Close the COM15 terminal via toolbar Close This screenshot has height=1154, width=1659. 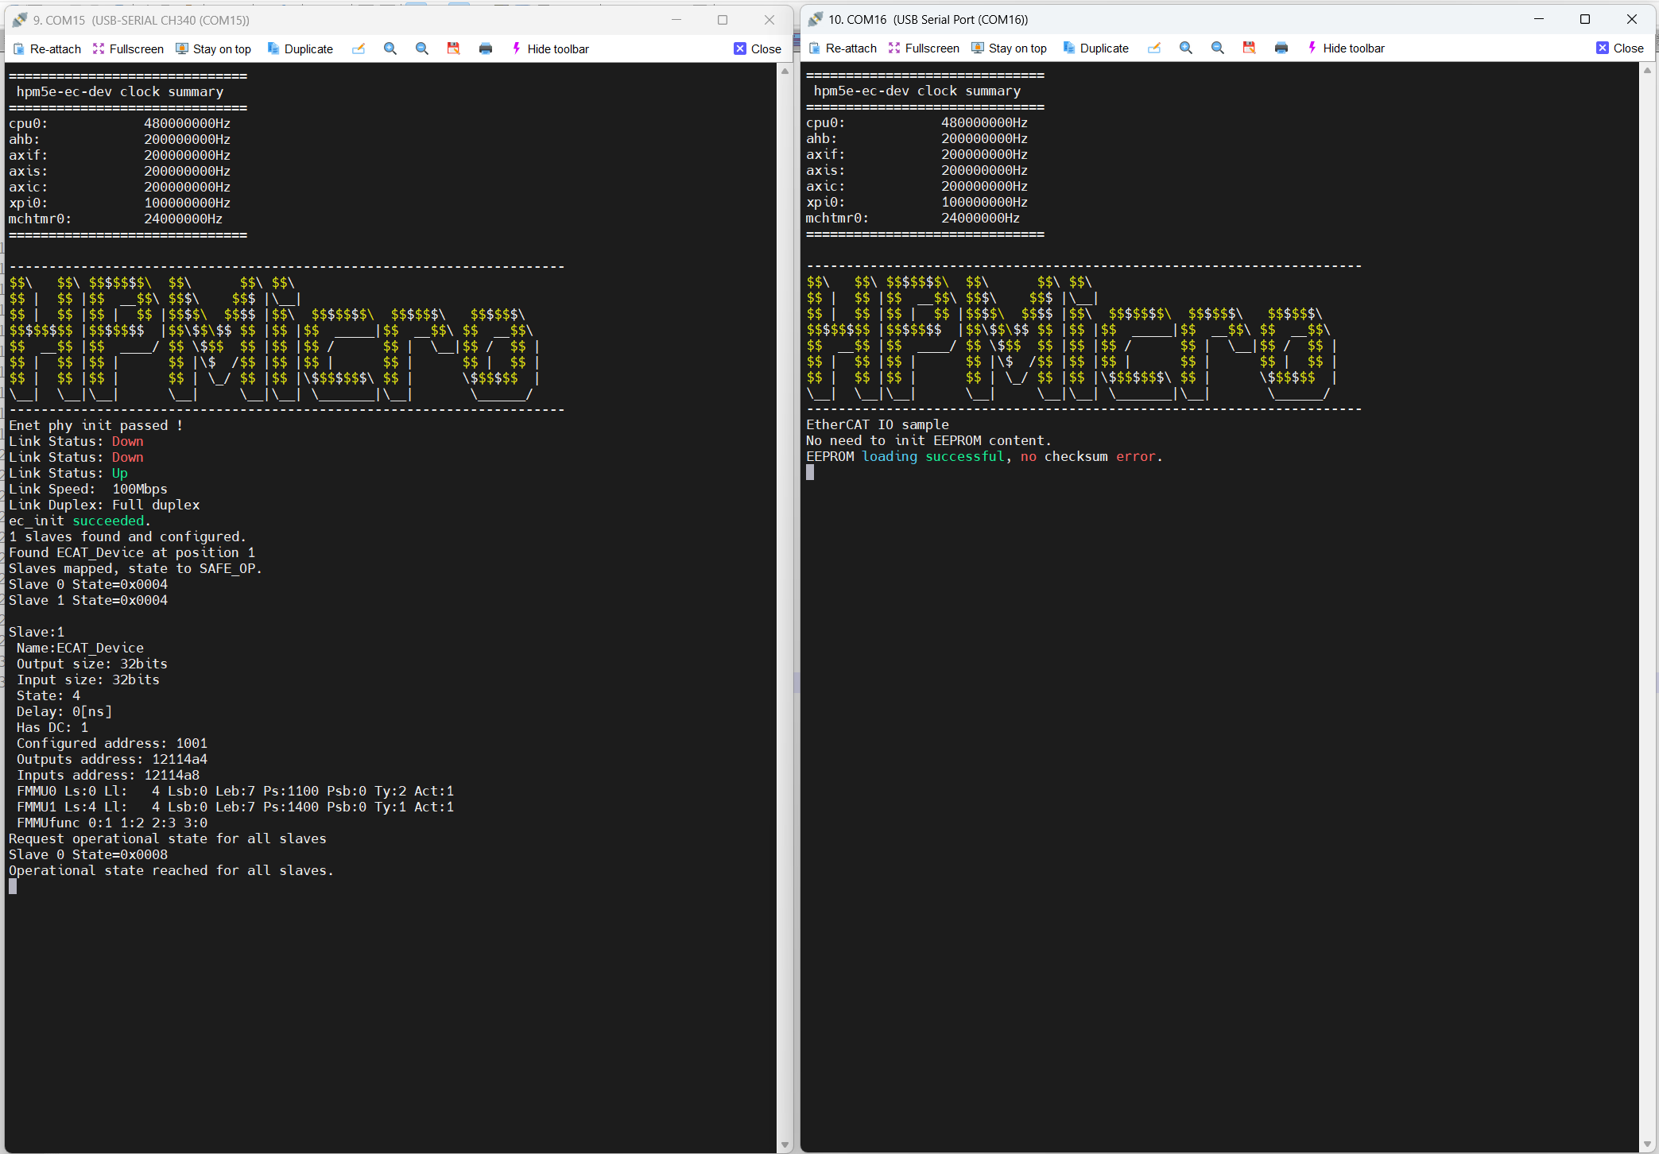(758, 48)
